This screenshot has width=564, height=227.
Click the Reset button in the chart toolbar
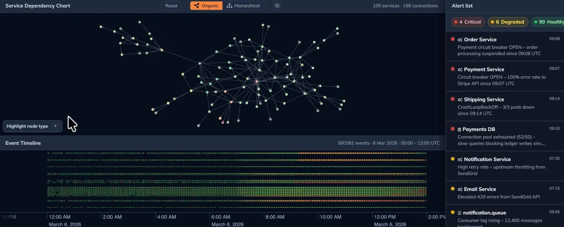(171, 6)
